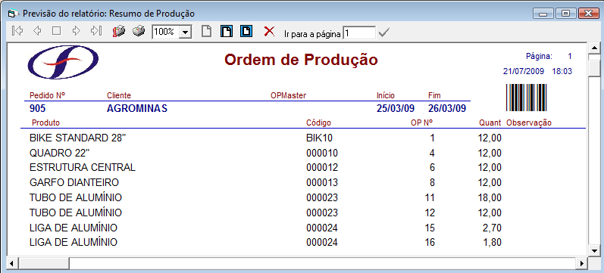The image size is (604, 273).
Task: Click the stop square toolbar icon
Action: point(57,31)
